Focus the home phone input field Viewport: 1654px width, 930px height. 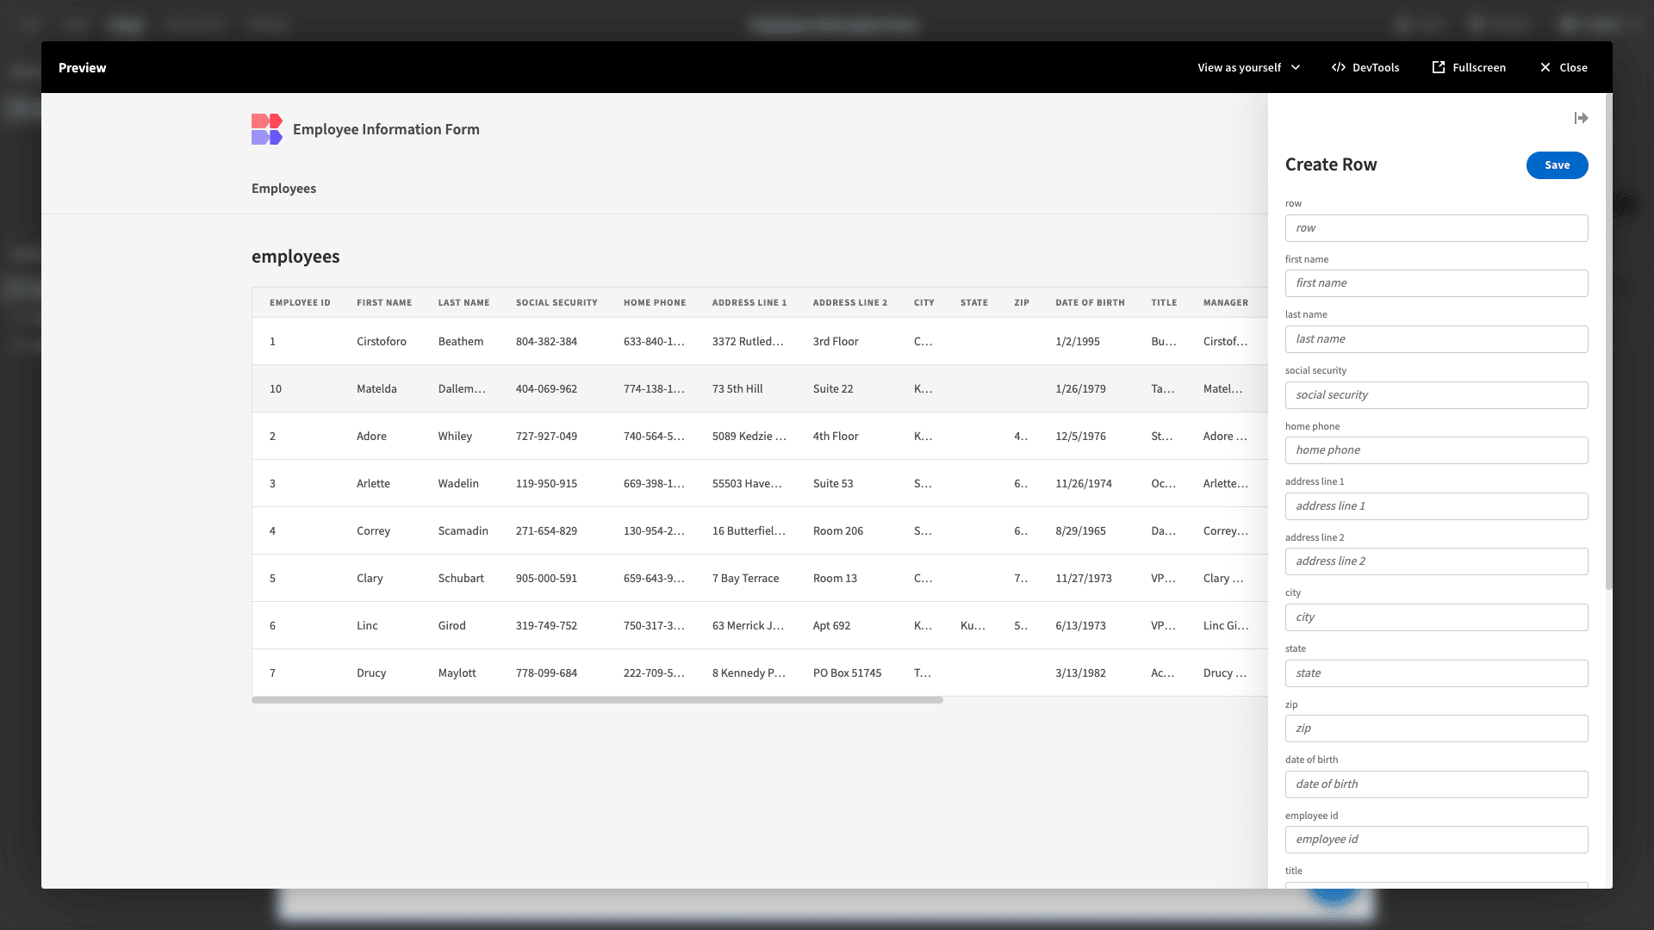coord(1436,450)
